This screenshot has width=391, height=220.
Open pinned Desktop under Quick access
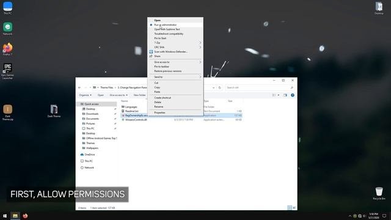point(90,109)
